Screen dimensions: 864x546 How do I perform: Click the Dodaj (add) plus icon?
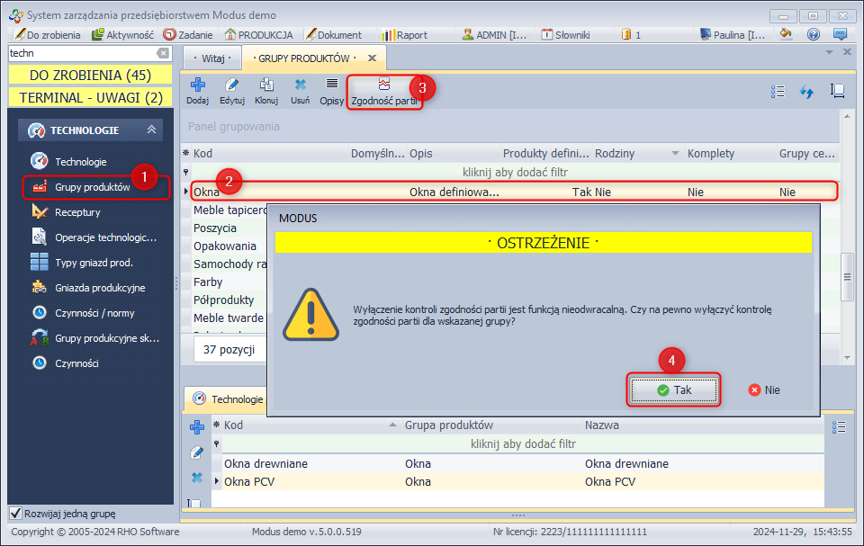pyautogui.click(x=197, y=86)
